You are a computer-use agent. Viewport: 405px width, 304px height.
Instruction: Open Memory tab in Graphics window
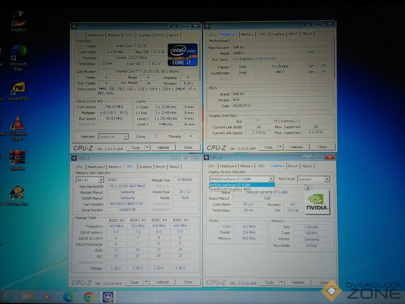pos(246,166)
